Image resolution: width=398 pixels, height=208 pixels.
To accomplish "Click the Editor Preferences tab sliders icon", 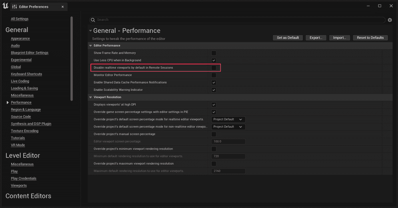I will coord(15,7).
